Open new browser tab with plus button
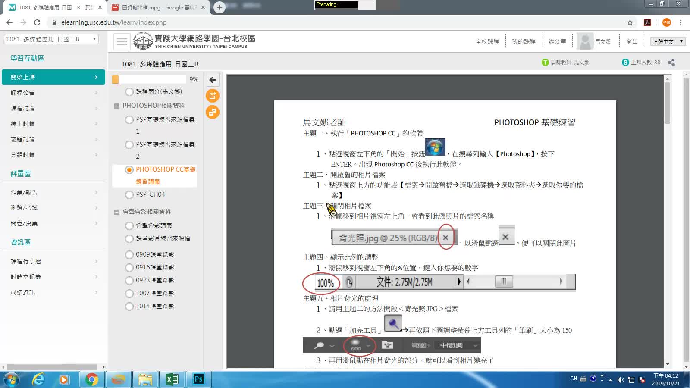Viewport: 690px width, 388px height. (x=220, y=7)
